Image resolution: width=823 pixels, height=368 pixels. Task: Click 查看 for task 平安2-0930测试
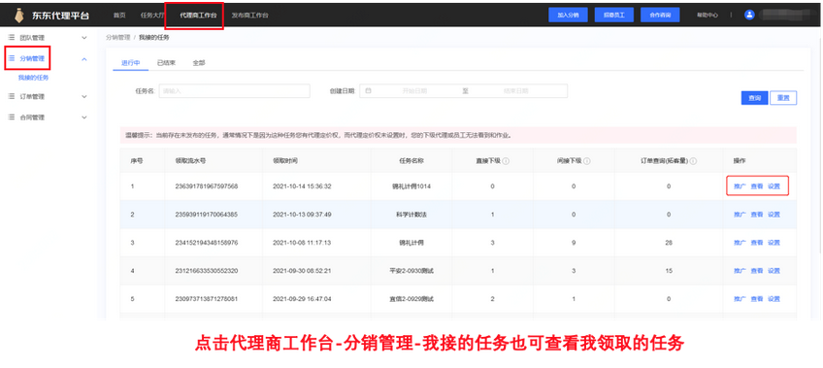tap(757, 271)
